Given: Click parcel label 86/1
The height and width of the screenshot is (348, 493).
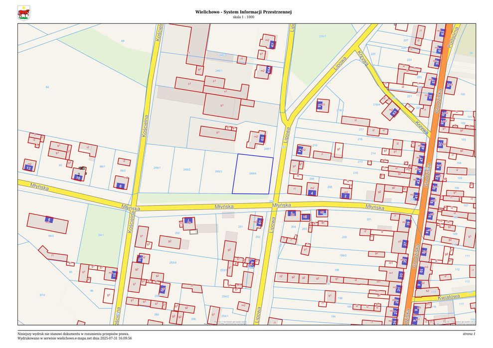Looking at the screenshot, I should click(x=103, y=167).
